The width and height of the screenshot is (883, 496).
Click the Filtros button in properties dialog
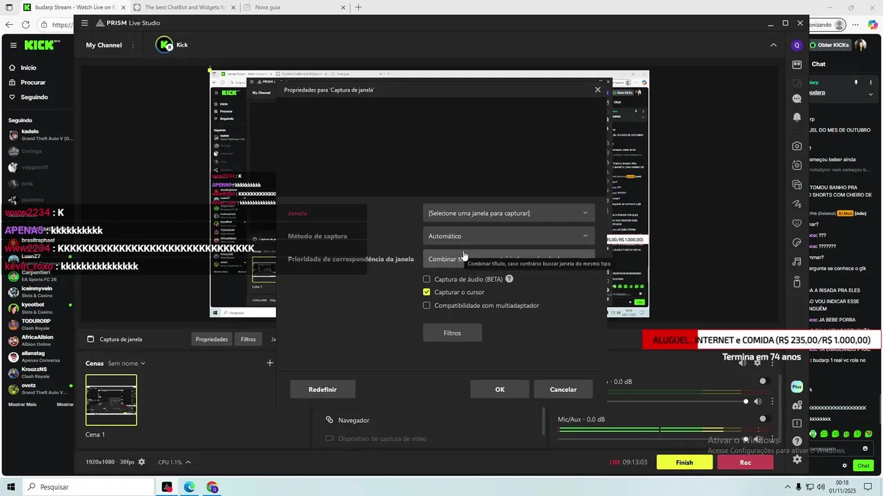[453, 333]
